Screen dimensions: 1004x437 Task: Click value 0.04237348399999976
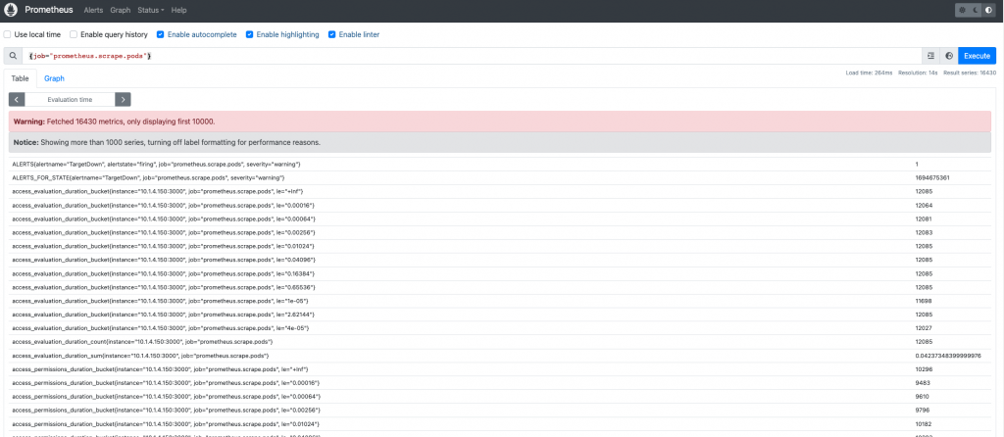[x=948, y=355]
